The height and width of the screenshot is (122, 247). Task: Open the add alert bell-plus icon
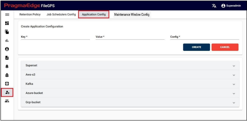[7, 75]
